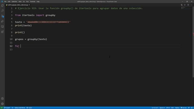The width and height of the screenshot is (194, 109).
Task: Click the remote window indicator in status bar
Action: [x=2, y=108]
